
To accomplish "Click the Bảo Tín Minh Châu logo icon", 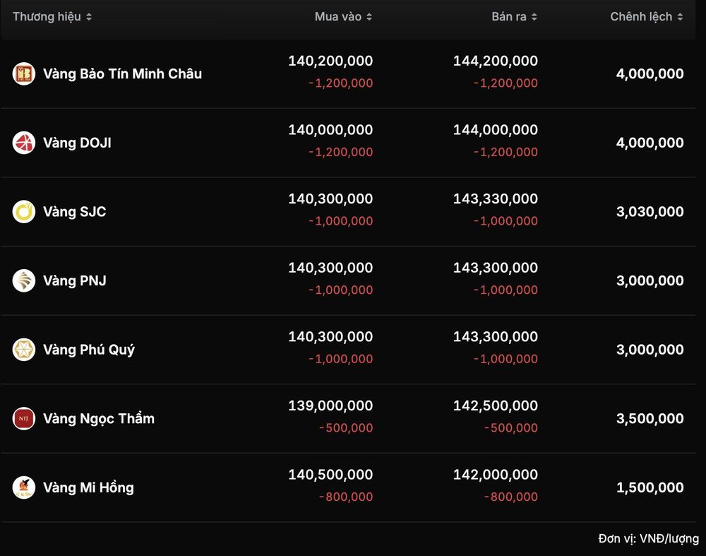I will (24, 73).
